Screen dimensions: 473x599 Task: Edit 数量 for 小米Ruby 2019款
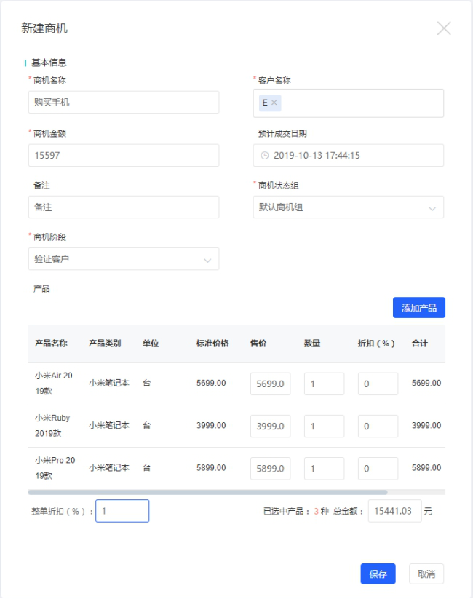[x=324, y=426]
